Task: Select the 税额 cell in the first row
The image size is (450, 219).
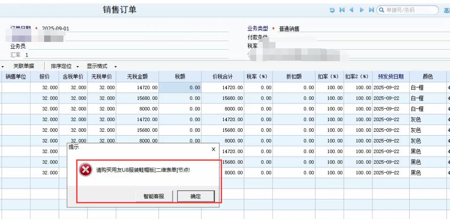Action: coord(180,87)
